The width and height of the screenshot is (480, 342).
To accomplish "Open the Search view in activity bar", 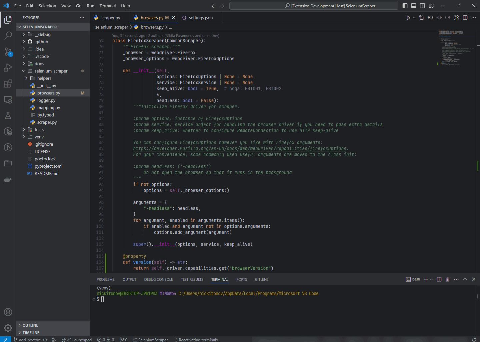I will point(8,36).
